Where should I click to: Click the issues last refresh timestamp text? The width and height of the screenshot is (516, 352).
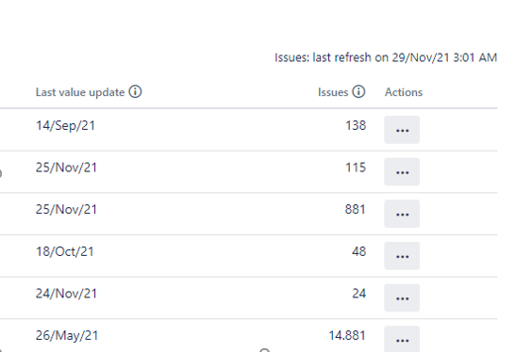386,57
